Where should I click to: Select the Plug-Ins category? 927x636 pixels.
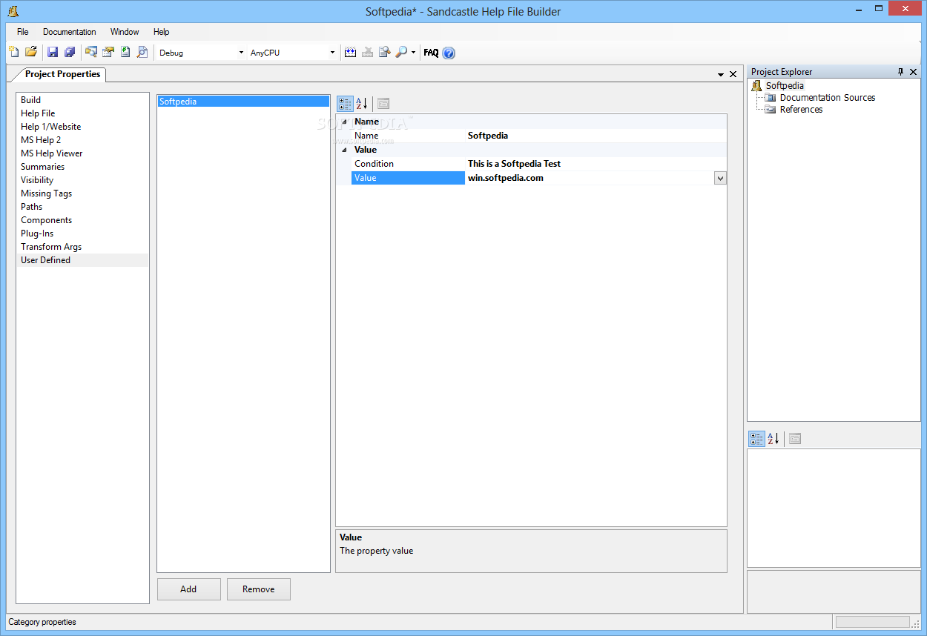(x=82, y=233)
